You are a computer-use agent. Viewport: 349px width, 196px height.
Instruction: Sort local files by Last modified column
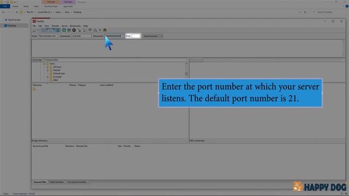[x=106, y=85]
